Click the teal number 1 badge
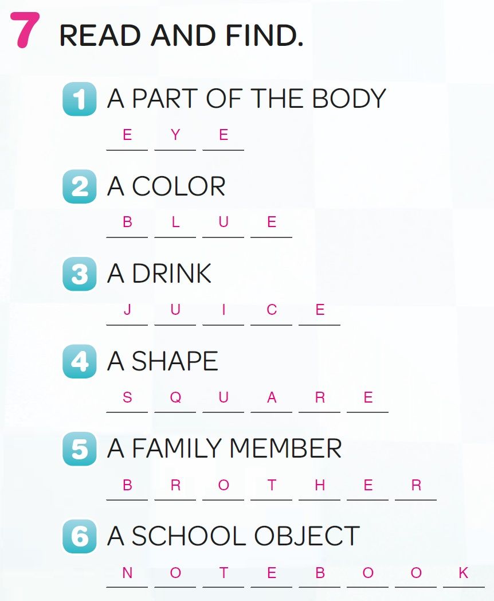The image size is (494, 601). tap(79, 99)
